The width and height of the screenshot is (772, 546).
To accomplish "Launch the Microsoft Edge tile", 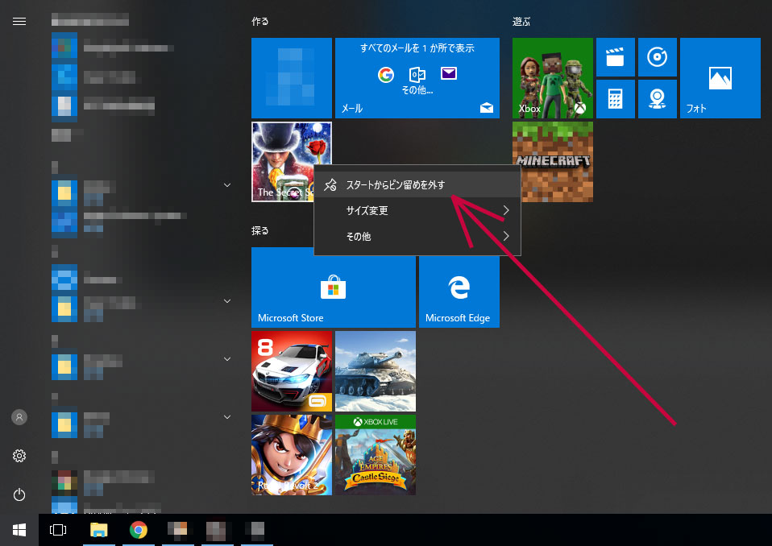I will click(459, 292).
